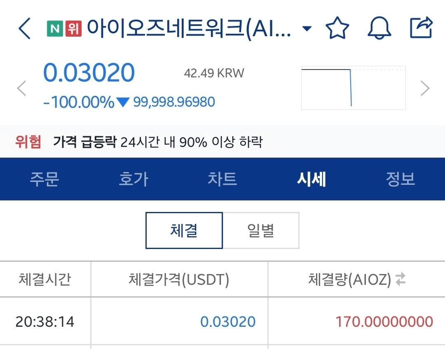This screenshot has width=445, height=349.
Task: Tap the green N new-listing badge
Action: (x=55, y=29)
